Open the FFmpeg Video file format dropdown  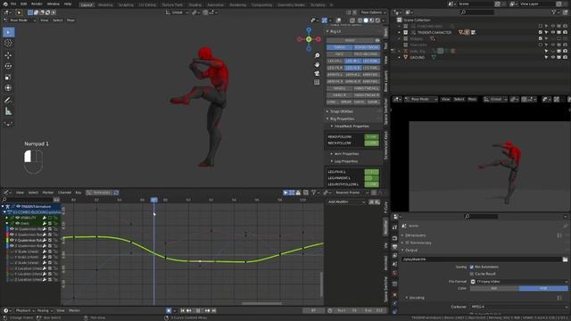[x=518, y=282]
